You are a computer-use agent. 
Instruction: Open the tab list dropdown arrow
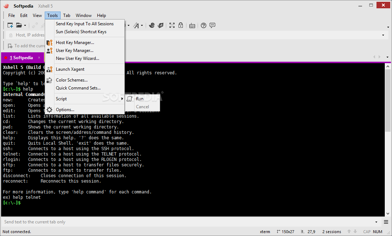coord(388,57)
